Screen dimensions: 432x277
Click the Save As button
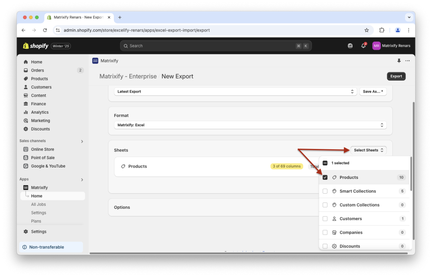coord(373,91)
